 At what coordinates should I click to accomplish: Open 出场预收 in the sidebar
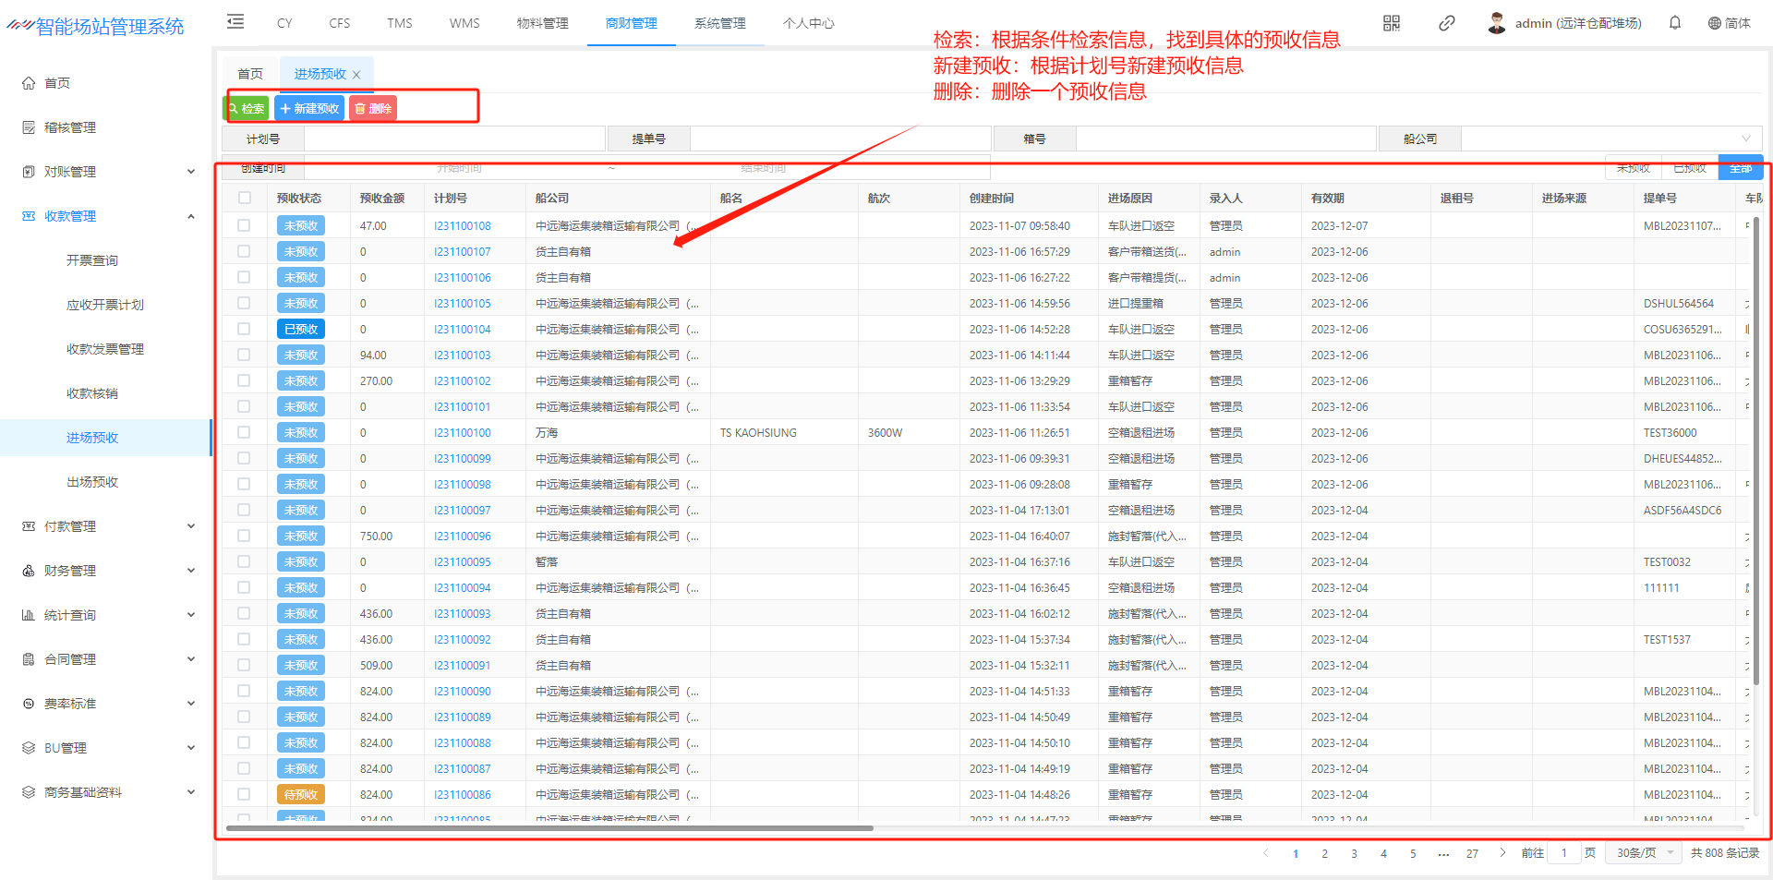[x=92, y=482]
